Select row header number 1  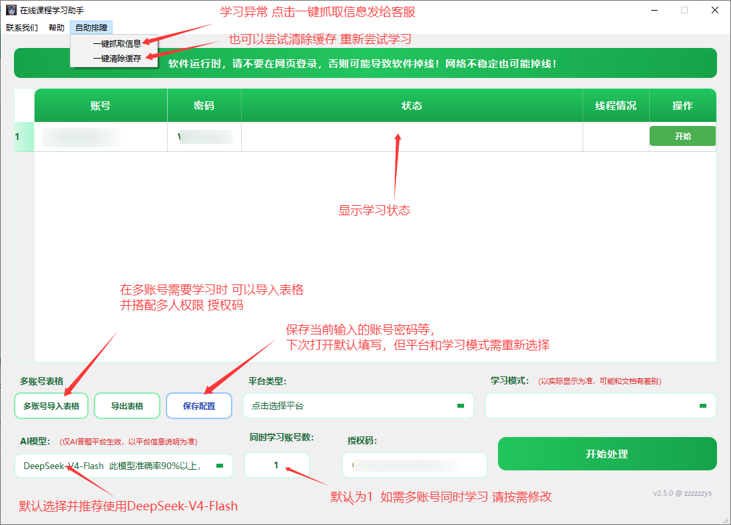[x=24, y=137]
